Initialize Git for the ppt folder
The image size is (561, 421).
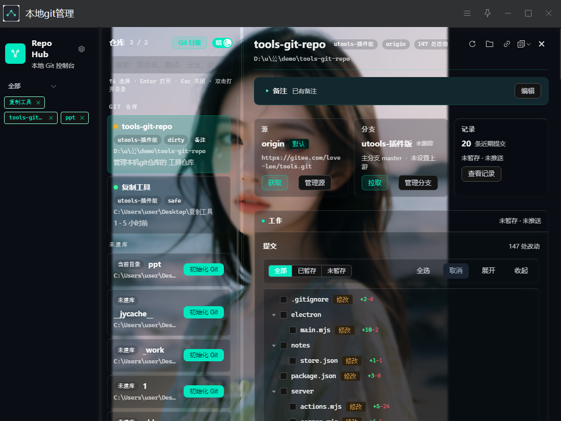(x=203, y=269)
